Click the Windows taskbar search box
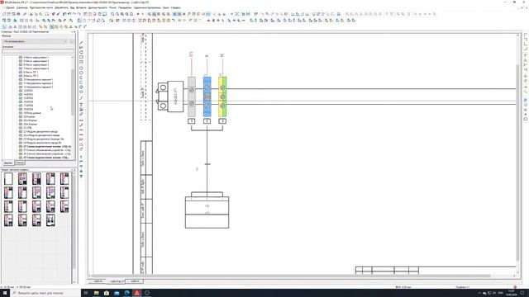Screen dimensions: 529x297 45,293
